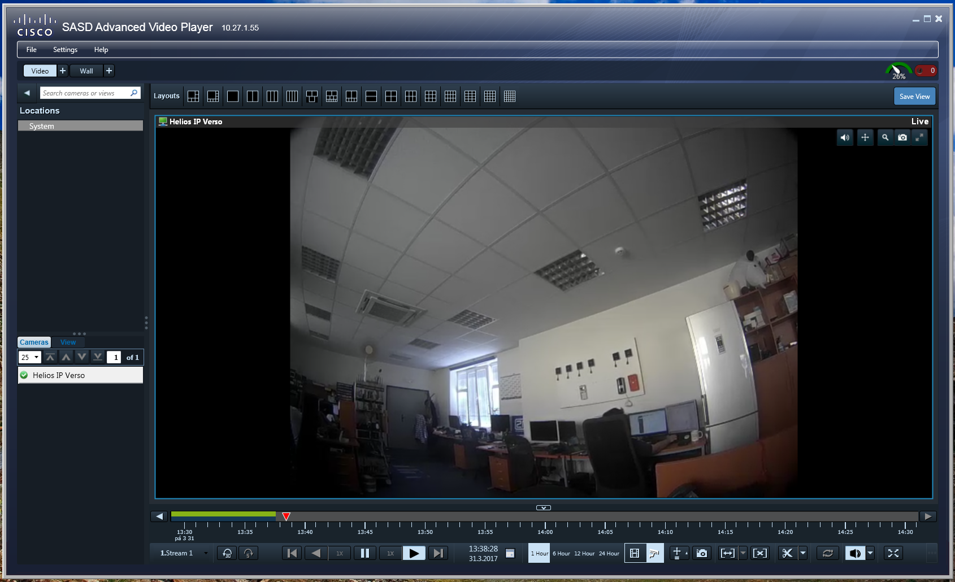Take a snapshot of Helios IP Verso pane
Screen dimensions: 955x582
point(902,137)
